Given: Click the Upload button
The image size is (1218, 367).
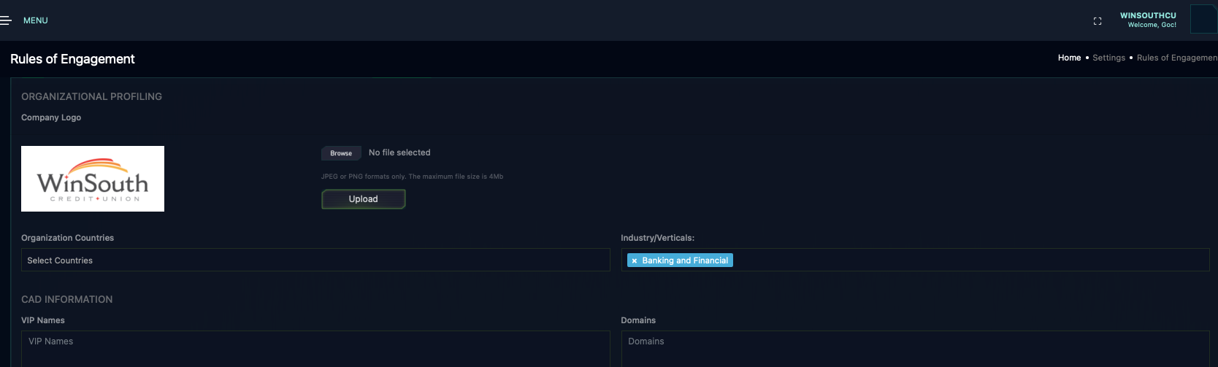Looking at the screenshot, I should (x=363, y=199).
